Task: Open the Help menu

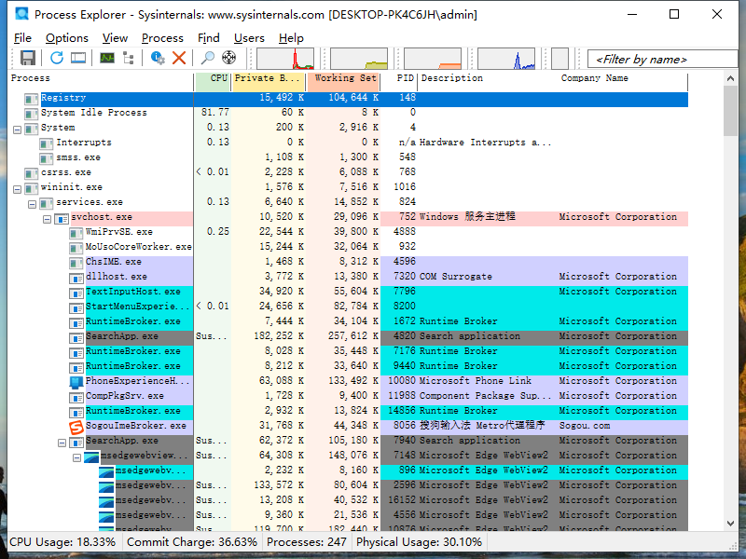Action: click(x=291, y=38)
